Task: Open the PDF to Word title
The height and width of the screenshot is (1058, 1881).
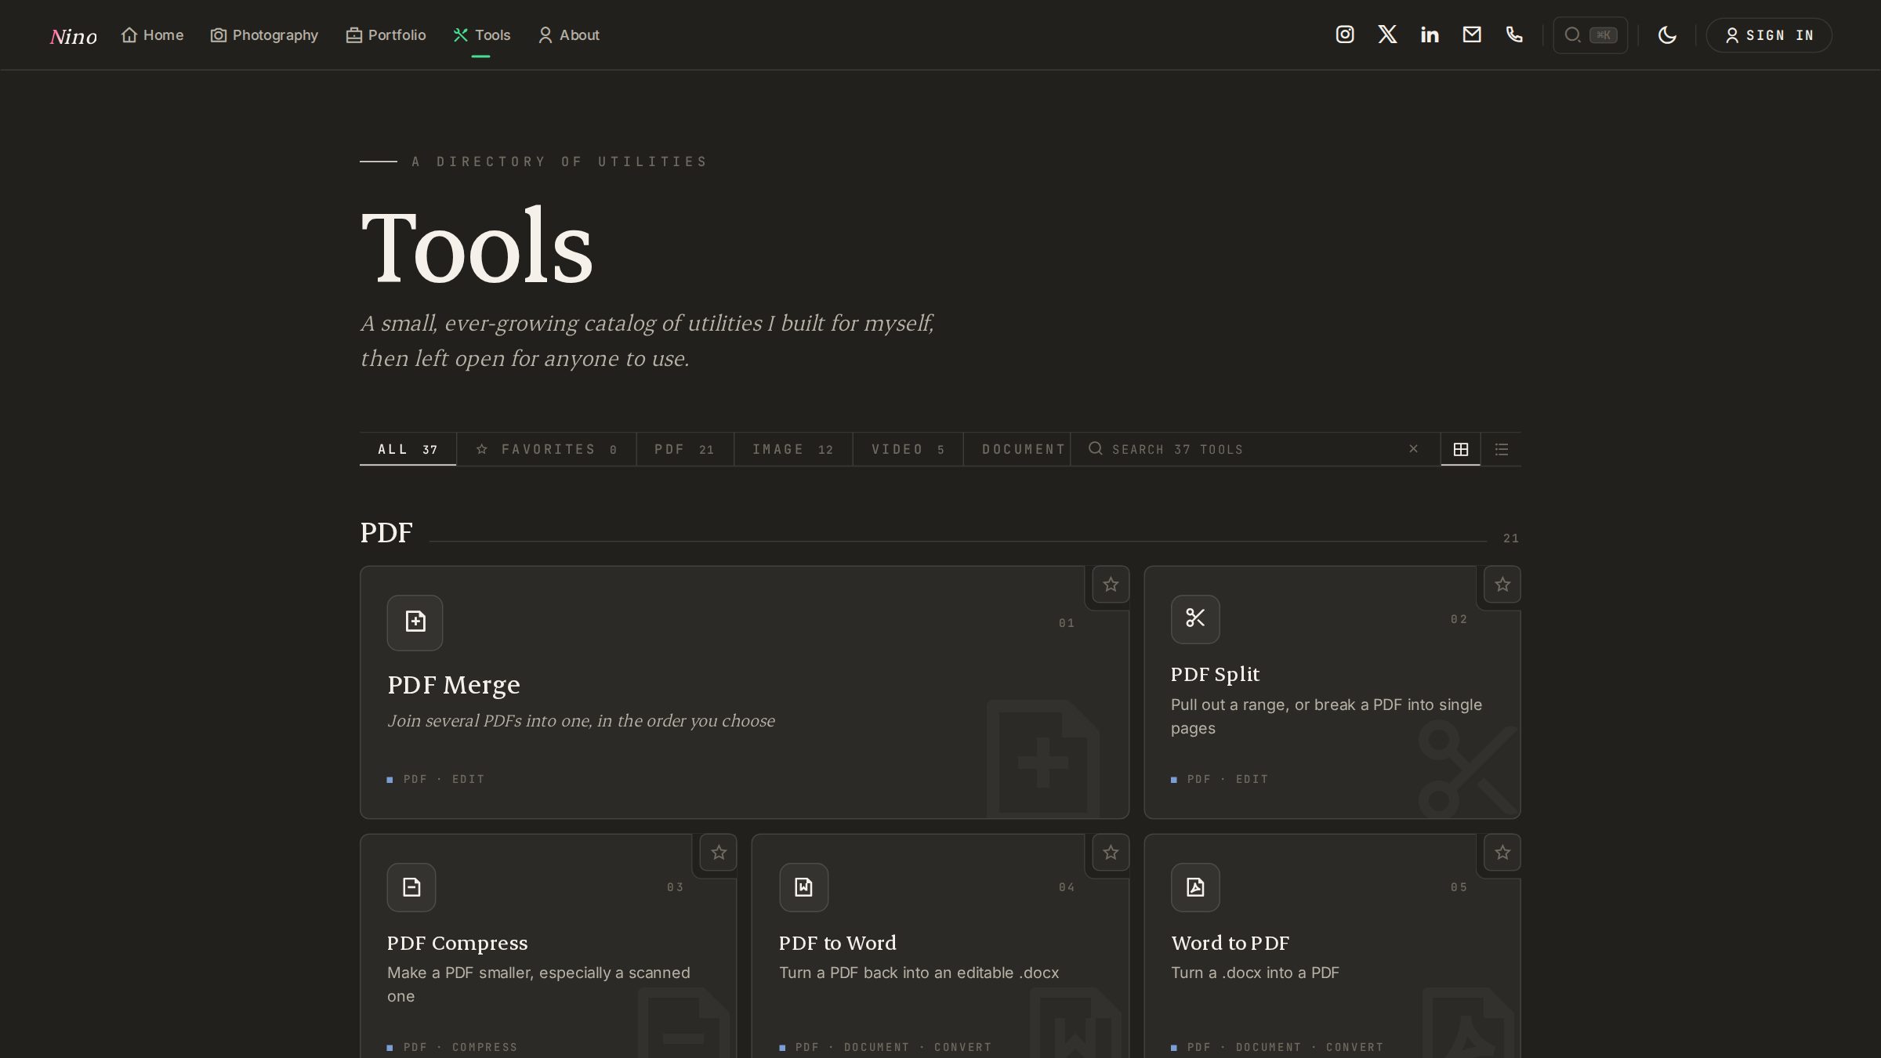Action: click(837, 943)
